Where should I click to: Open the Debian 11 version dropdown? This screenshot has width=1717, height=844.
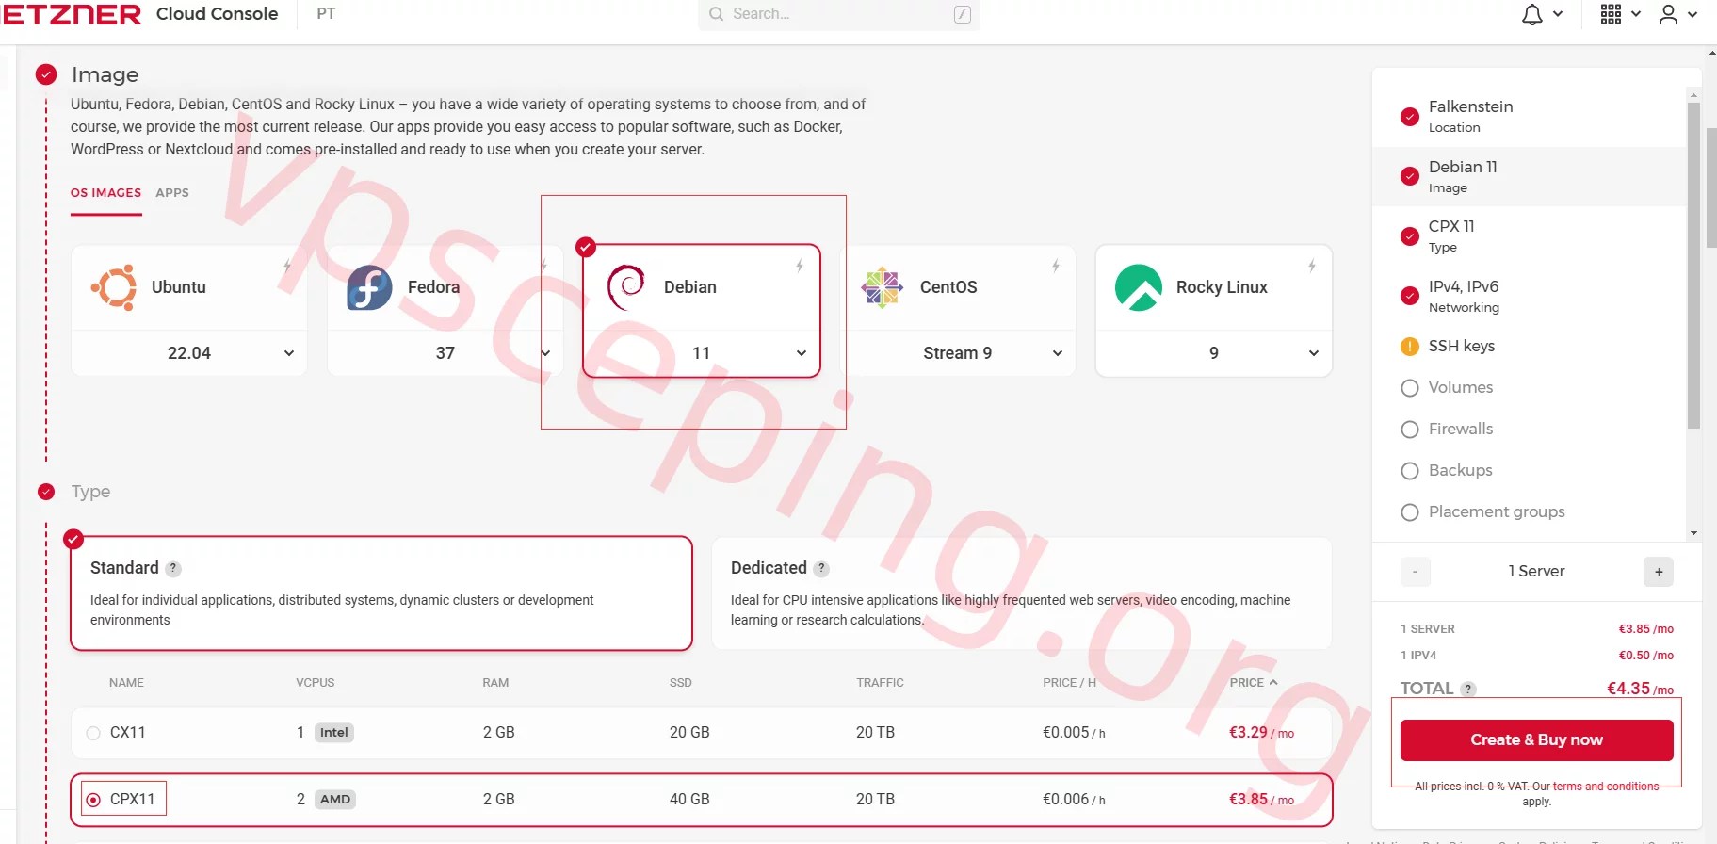click(702, 353)
